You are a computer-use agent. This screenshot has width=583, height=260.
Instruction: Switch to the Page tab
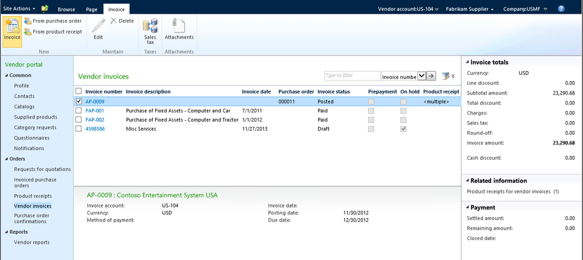pyautogui.click(x=92, y=9)
